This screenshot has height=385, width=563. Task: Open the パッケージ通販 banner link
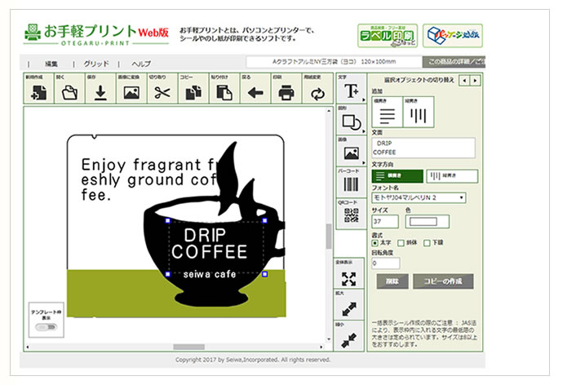pyautogui.click(x=453, y=36)
